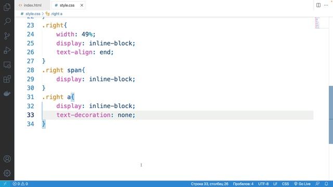Open the notifications bell

click(x=326, y=184)
